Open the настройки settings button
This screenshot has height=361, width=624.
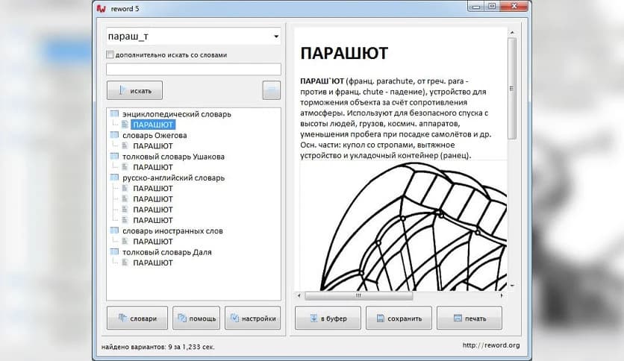point(253,318)
